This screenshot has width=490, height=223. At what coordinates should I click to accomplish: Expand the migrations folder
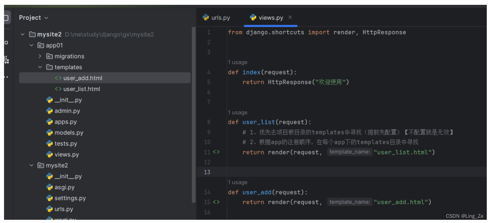40,56
